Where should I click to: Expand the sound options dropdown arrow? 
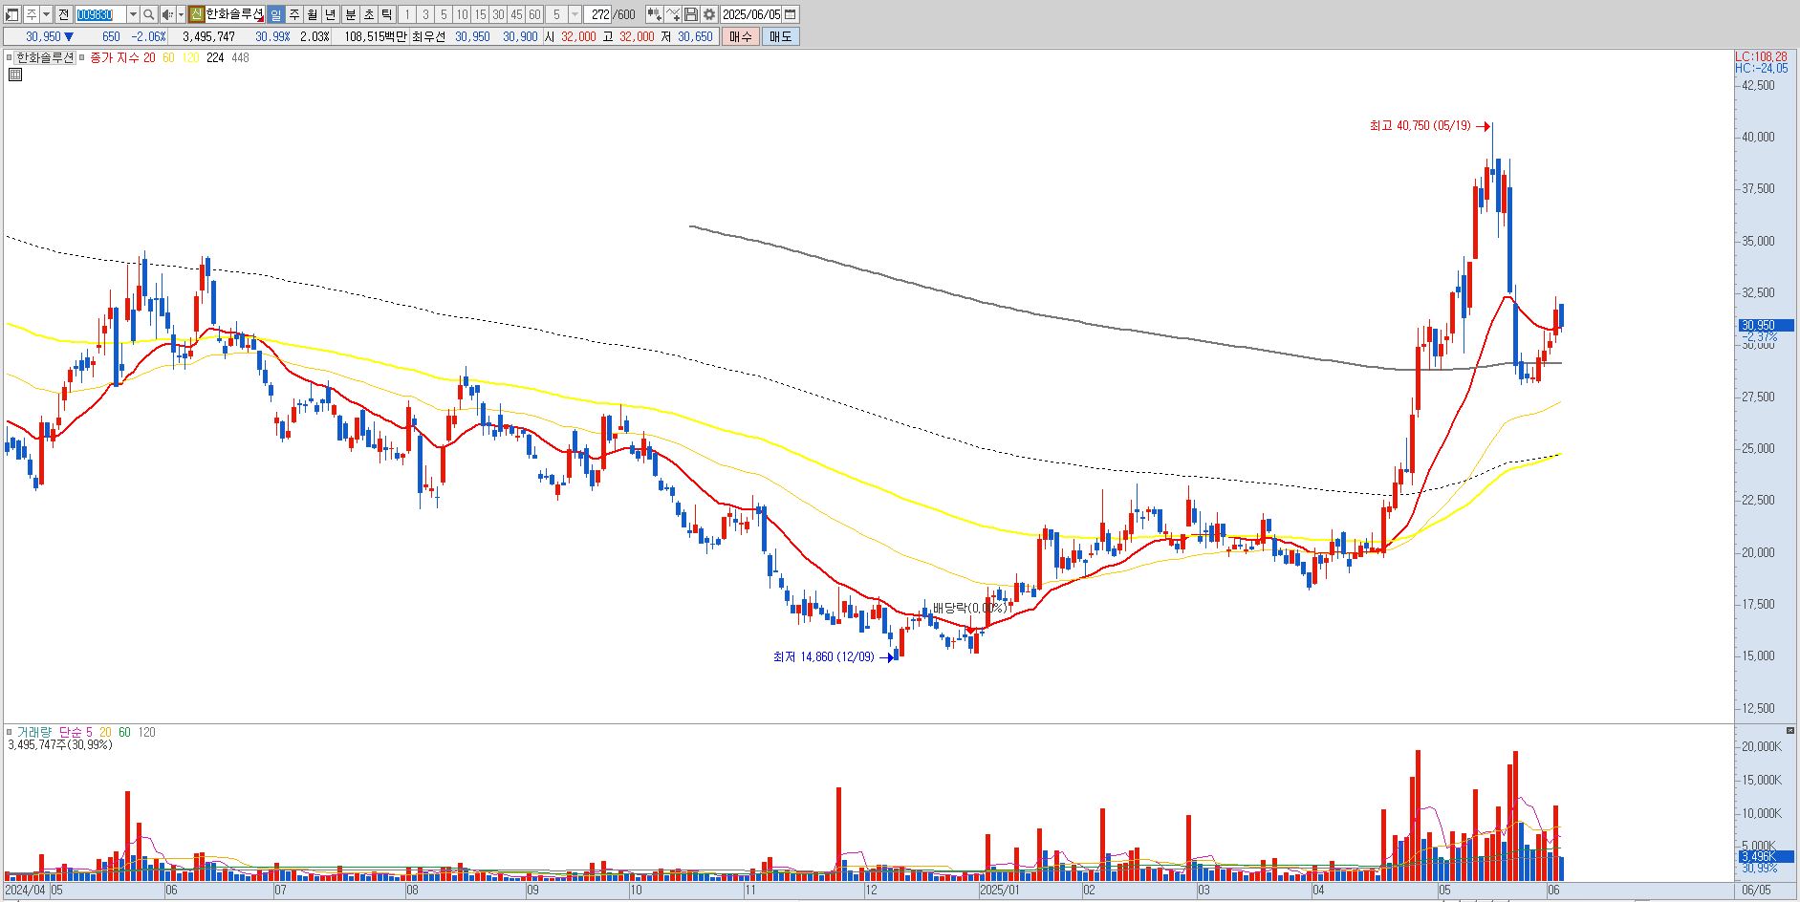click(181, 14)
